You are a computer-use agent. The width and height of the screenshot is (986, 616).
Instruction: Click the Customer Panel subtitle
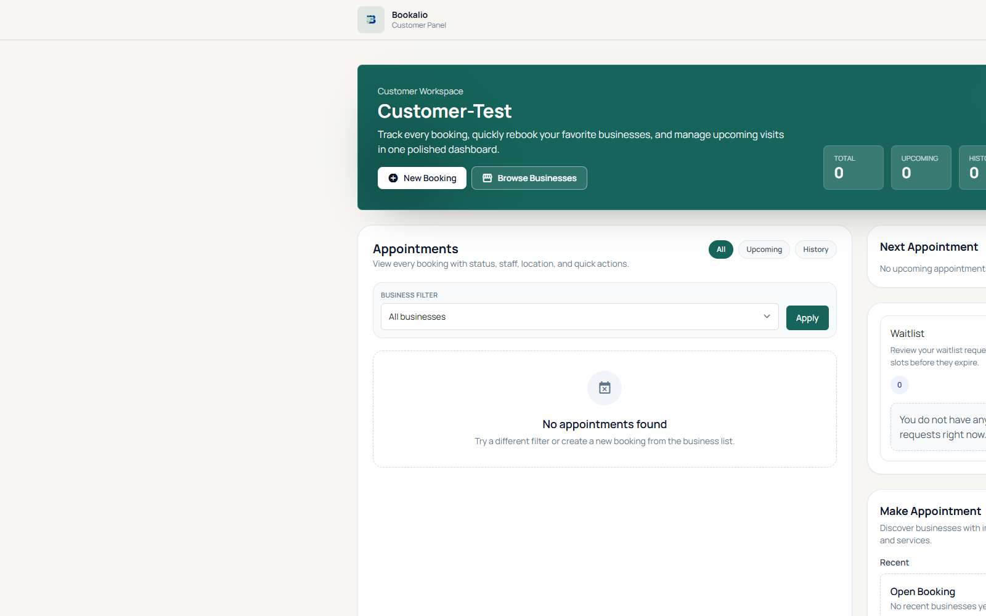click(x=419, y=25)
